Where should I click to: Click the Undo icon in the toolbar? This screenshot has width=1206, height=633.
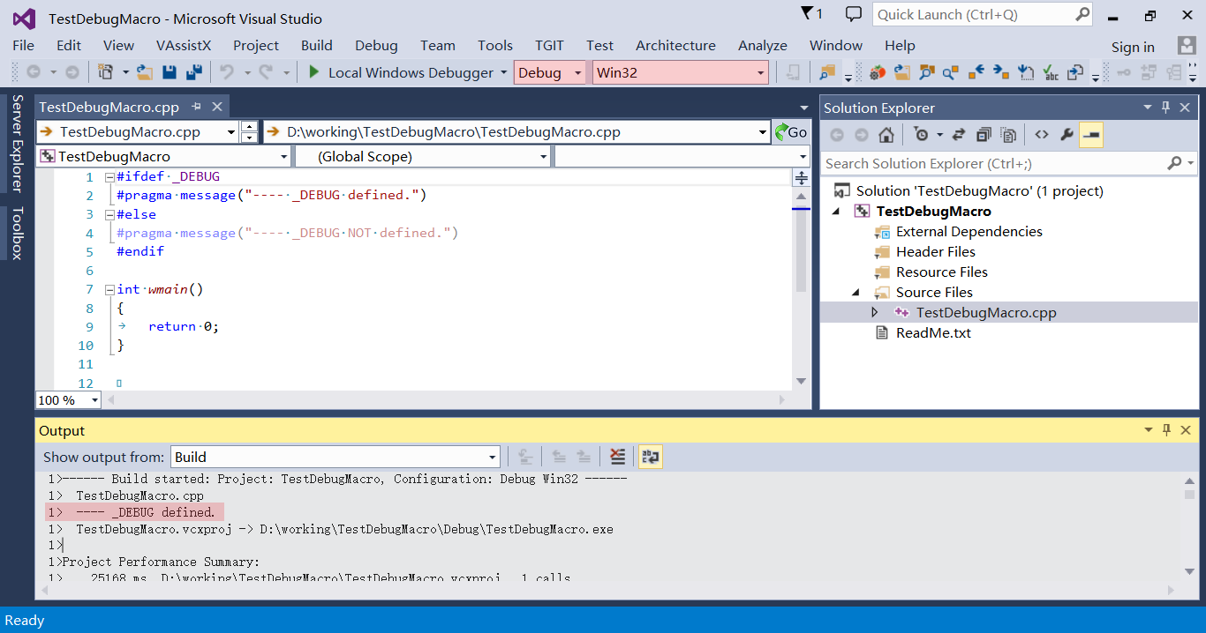pyautogui.click(x=228, y=72)
